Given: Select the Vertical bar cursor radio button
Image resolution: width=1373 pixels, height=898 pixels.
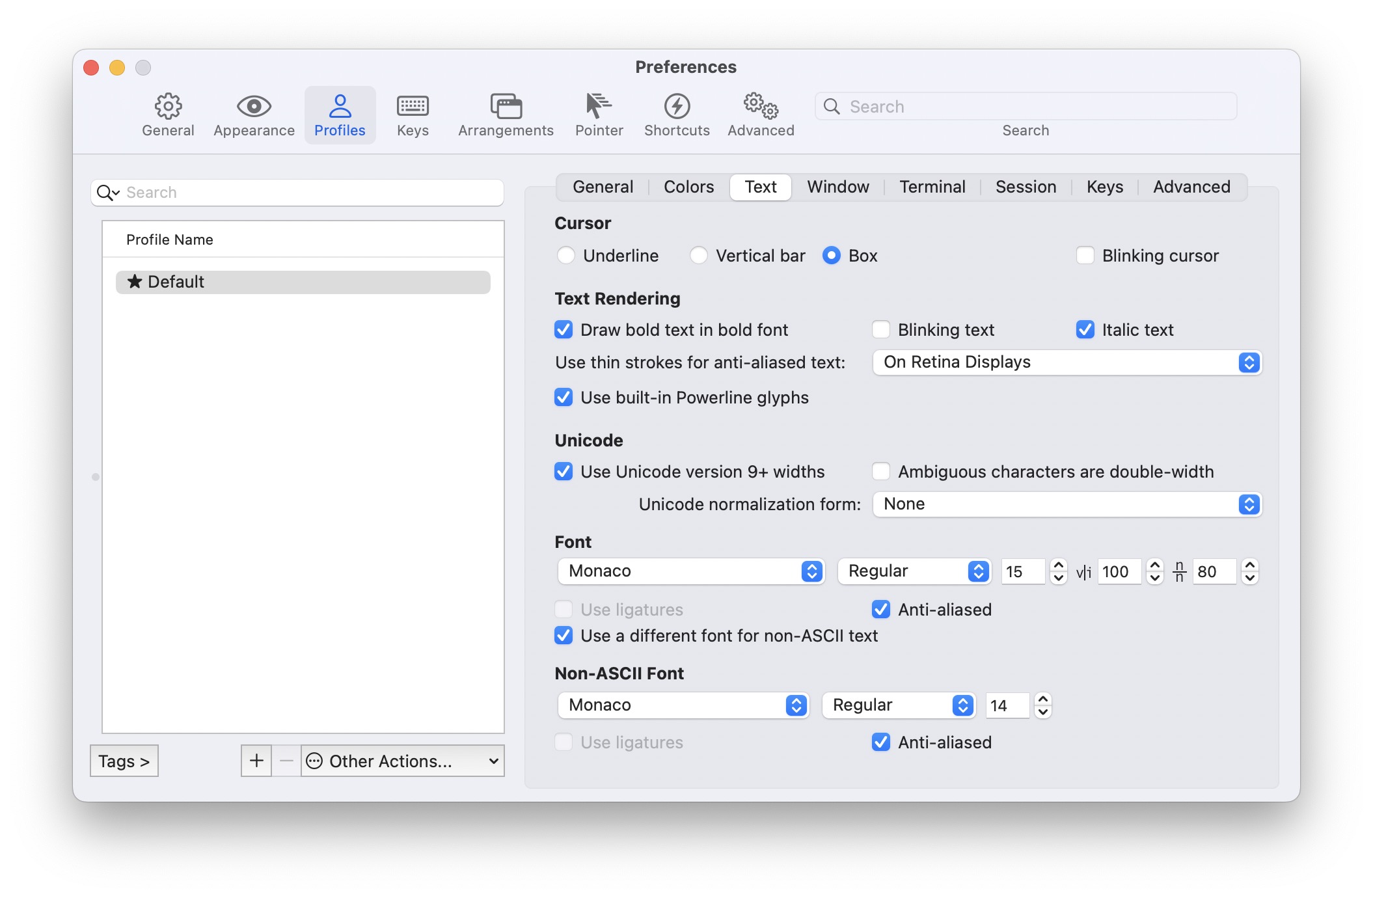Looking at the screenshot, I should click(698, 254).
